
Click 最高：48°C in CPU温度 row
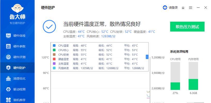pos(80,46)
